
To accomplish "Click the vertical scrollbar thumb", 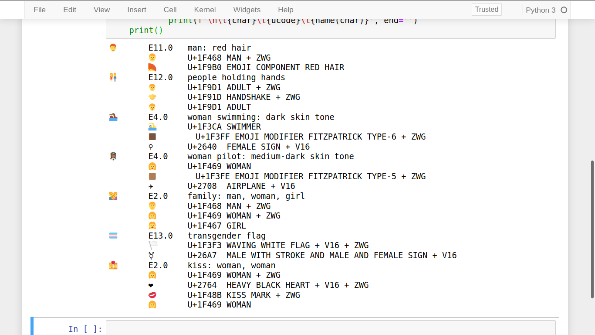I will click(592, 229).
